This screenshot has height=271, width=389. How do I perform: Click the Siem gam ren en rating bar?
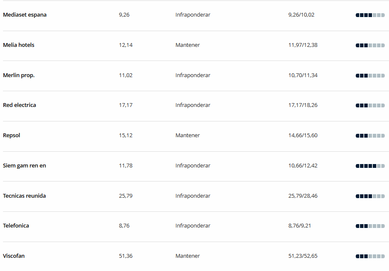pos(370,166)
